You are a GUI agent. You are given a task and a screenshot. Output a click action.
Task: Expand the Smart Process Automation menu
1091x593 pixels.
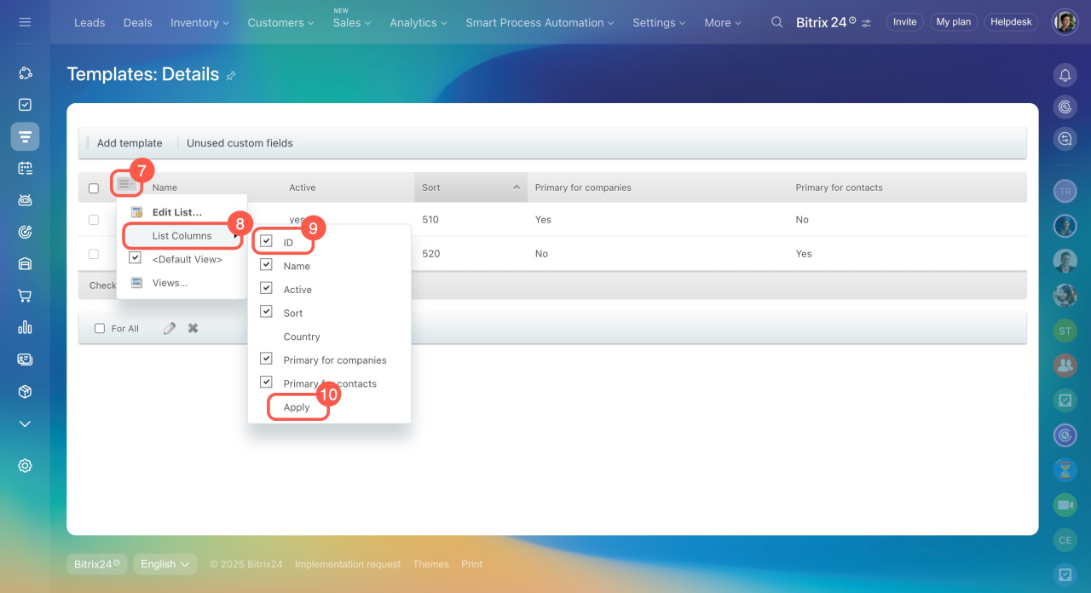[x=540, y=23]
